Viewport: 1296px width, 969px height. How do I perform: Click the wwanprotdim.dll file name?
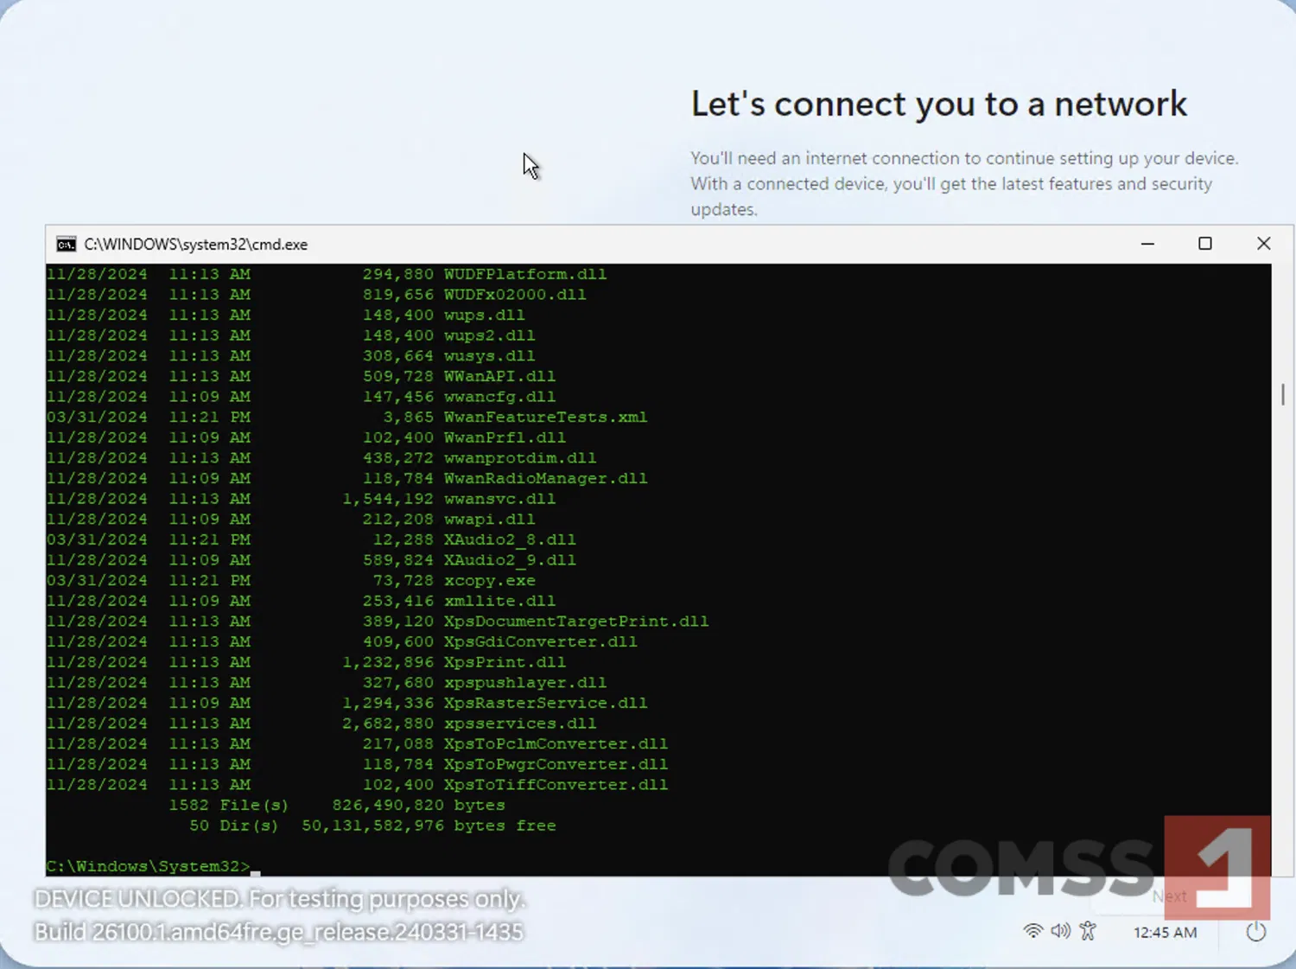click(x=520, y=458)
